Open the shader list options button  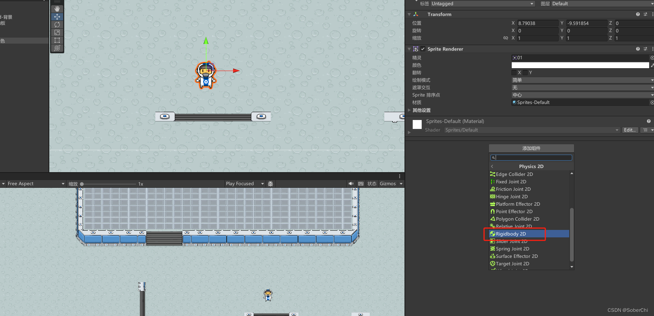tap(647, 130)
